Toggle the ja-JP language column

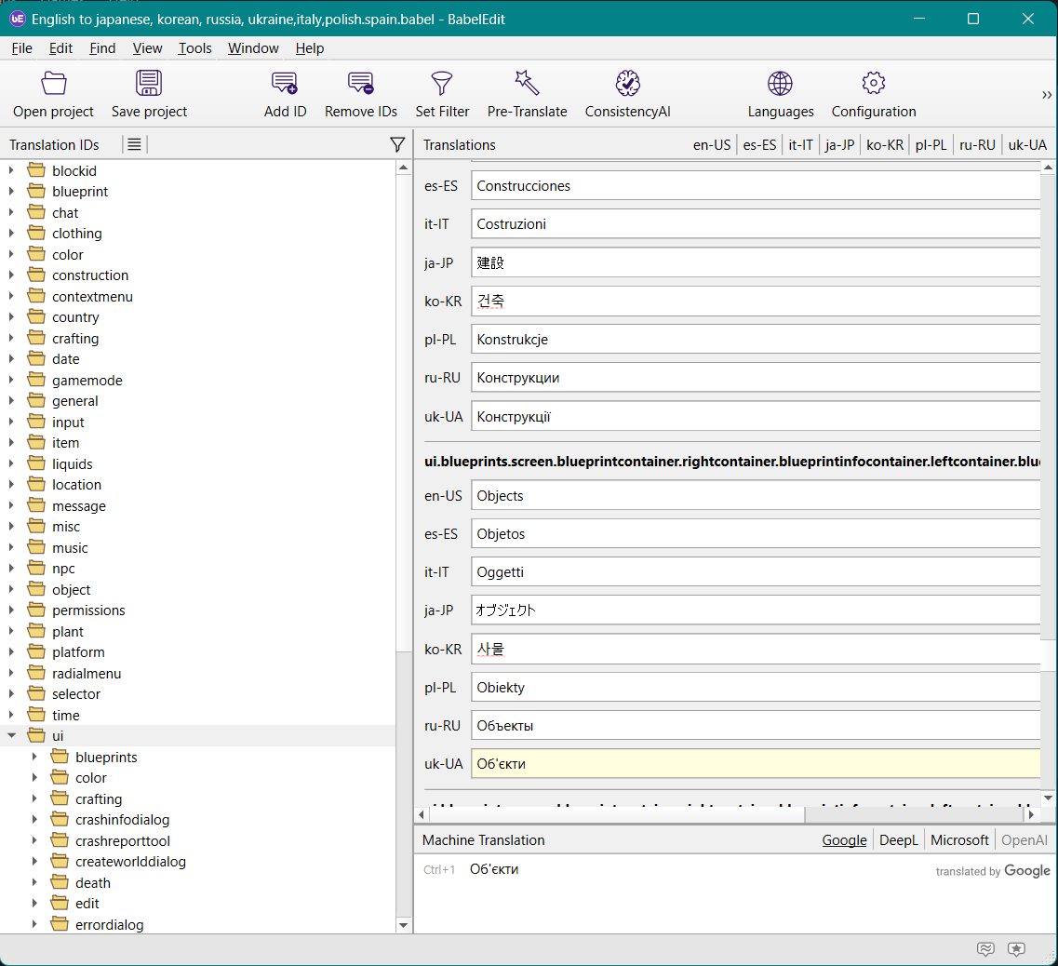pyautogui.click(x=839, y=145)
